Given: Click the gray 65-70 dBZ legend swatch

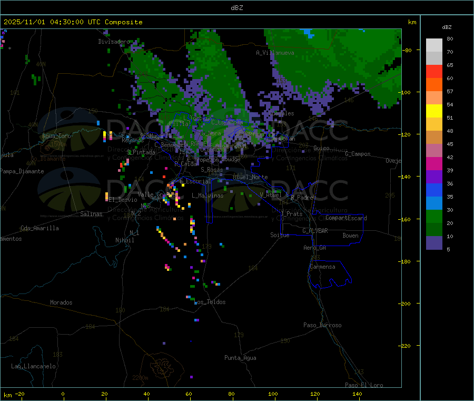Looking at the screenshot, I should pyautogui.click(x=434, y=58).
